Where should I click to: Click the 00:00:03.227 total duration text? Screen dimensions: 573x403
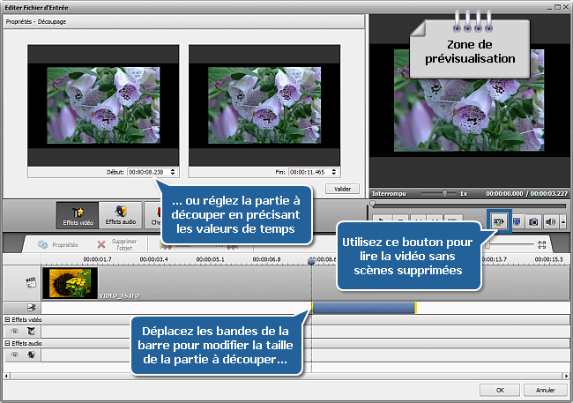(x=549, y=193)
